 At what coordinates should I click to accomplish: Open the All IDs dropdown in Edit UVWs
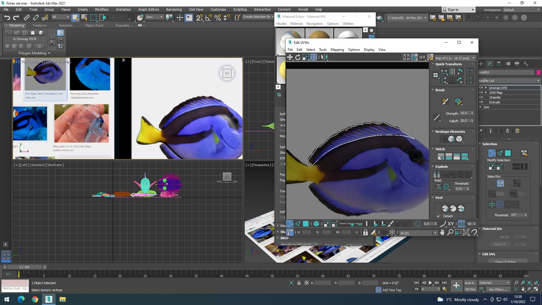pyautogui.click(x=418, y=233)
